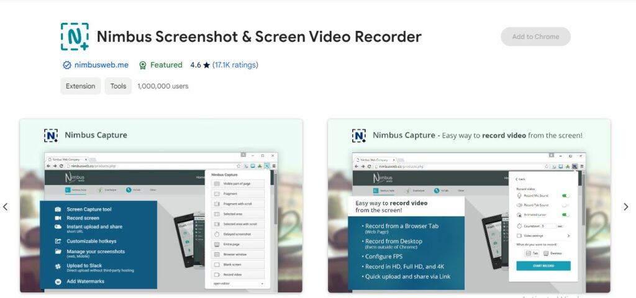Click the rating star icon

pyautogui.click(x=206, y=65)
